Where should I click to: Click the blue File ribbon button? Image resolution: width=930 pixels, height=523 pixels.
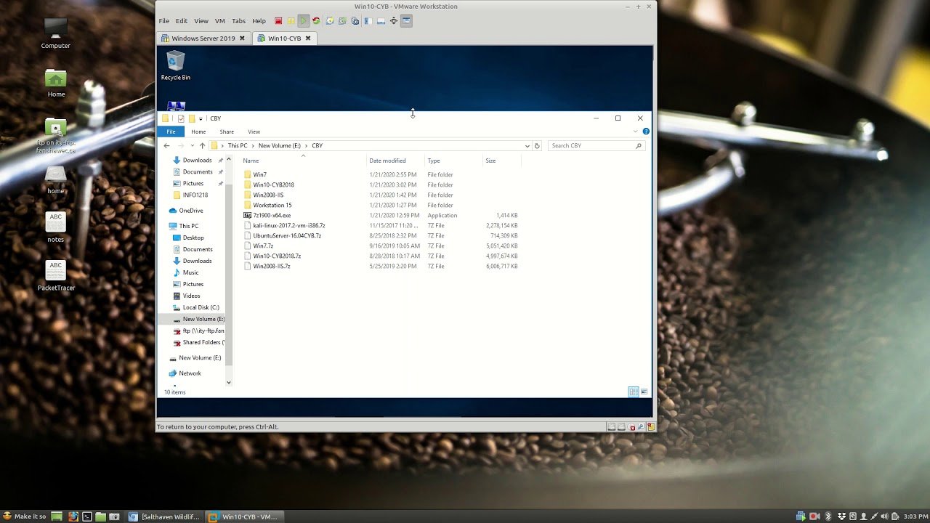point(171,131)
